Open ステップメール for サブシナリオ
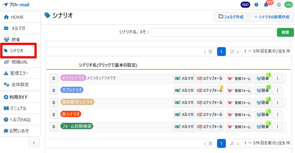The height and width of the screenshot is (153, 295). (210, 90)
